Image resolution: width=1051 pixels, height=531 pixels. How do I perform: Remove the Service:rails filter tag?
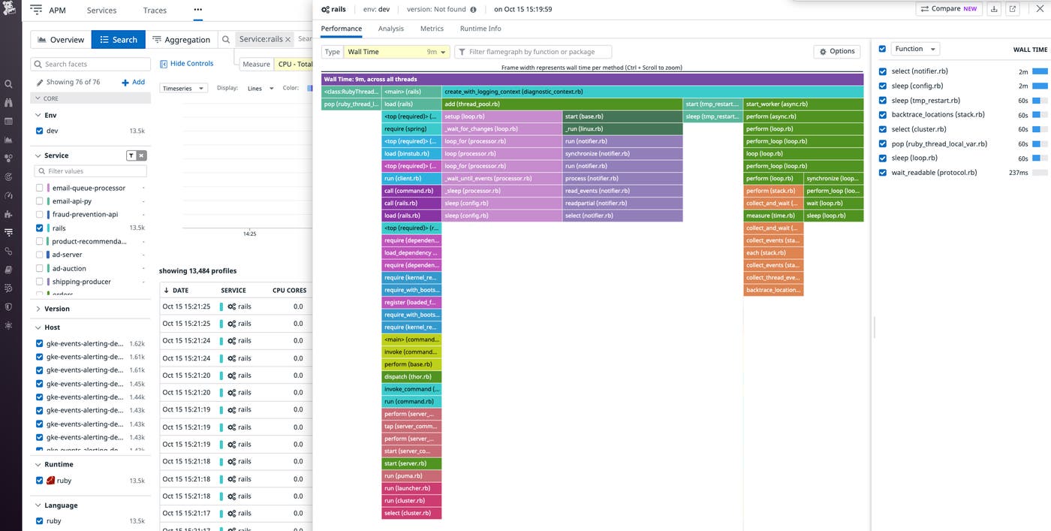pyautogui.click(x=288, y=40)
